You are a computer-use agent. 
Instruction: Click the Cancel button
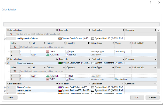point(152,97)
